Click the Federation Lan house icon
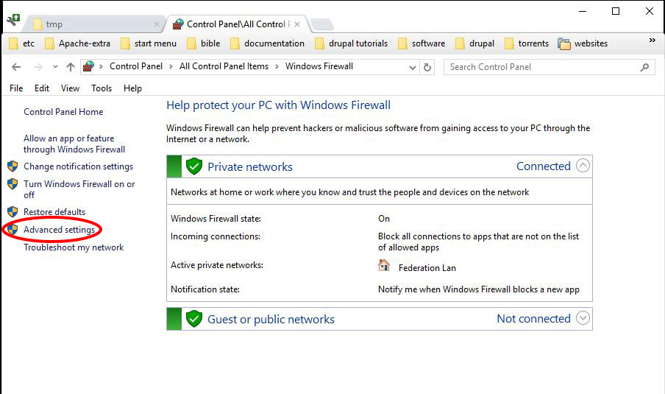The width and height of the screenshot is (665, 394). (x=384, y=265)
